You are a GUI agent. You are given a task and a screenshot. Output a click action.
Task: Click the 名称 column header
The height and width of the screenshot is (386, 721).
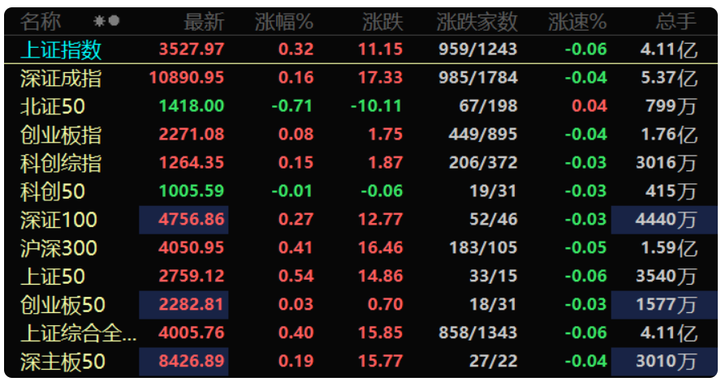[x=41, y=22]
